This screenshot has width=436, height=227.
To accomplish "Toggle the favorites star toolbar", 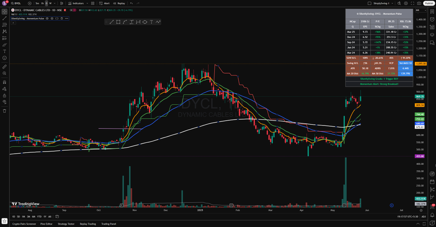I will (x=4, y=221).
